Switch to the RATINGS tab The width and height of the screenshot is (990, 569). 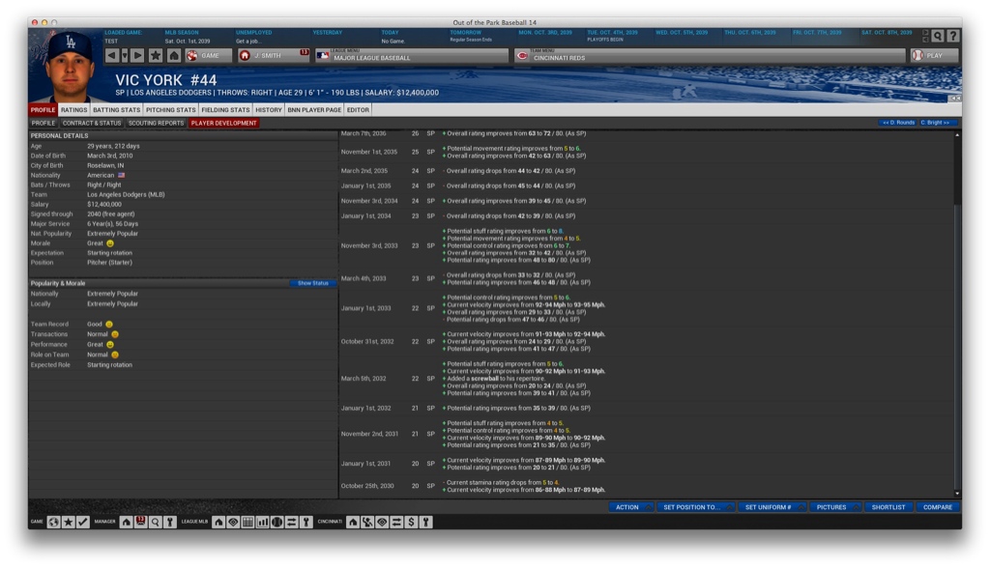[73, 110]
